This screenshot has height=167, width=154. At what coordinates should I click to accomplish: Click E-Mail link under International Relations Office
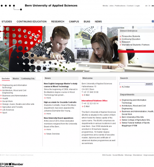87,106
